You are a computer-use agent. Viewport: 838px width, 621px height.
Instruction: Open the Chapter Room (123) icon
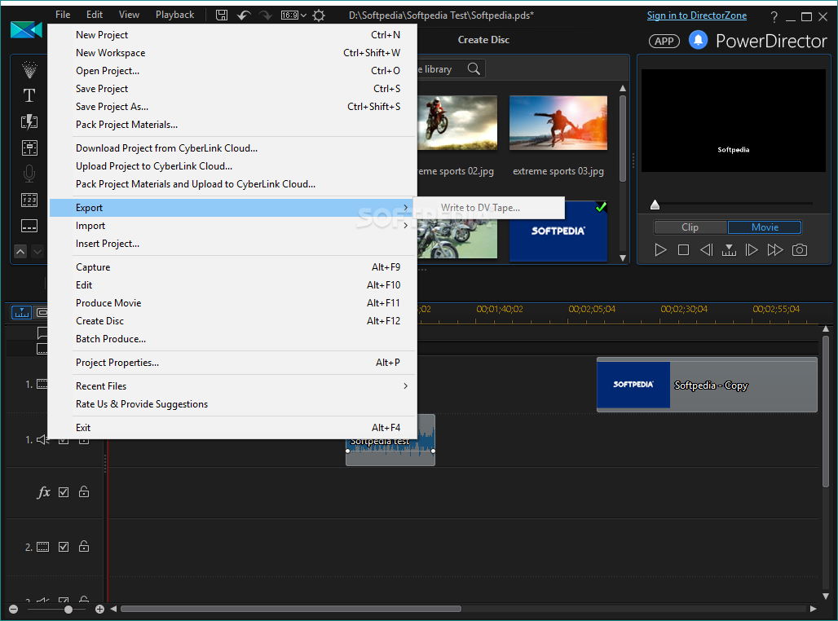pyautogui.click(x=29, y=200)
